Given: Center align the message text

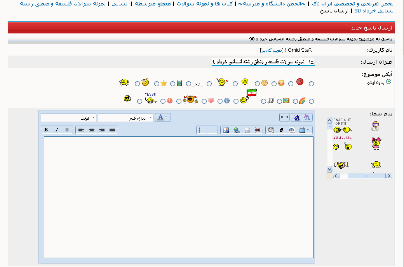Looking at the screenshot, I should point(91,130).
